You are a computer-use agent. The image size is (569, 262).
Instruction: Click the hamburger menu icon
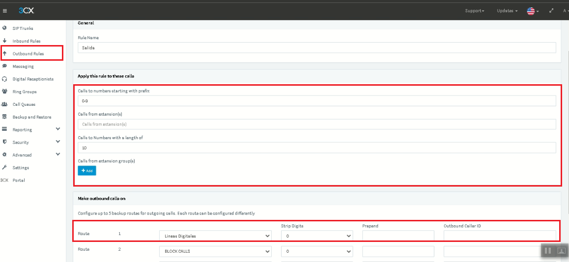coord(5,11)
